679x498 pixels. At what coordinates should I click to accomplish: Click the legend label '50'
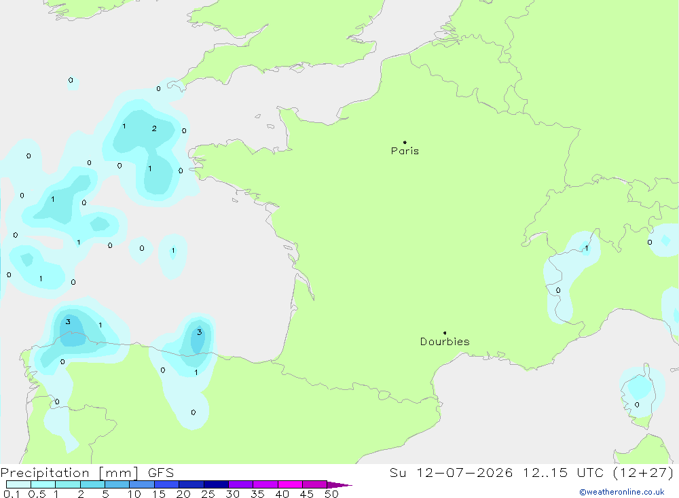[x=331, y=494]
